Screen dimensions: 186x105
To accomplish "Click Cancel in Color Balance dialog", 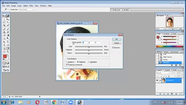I will [117, 43].
